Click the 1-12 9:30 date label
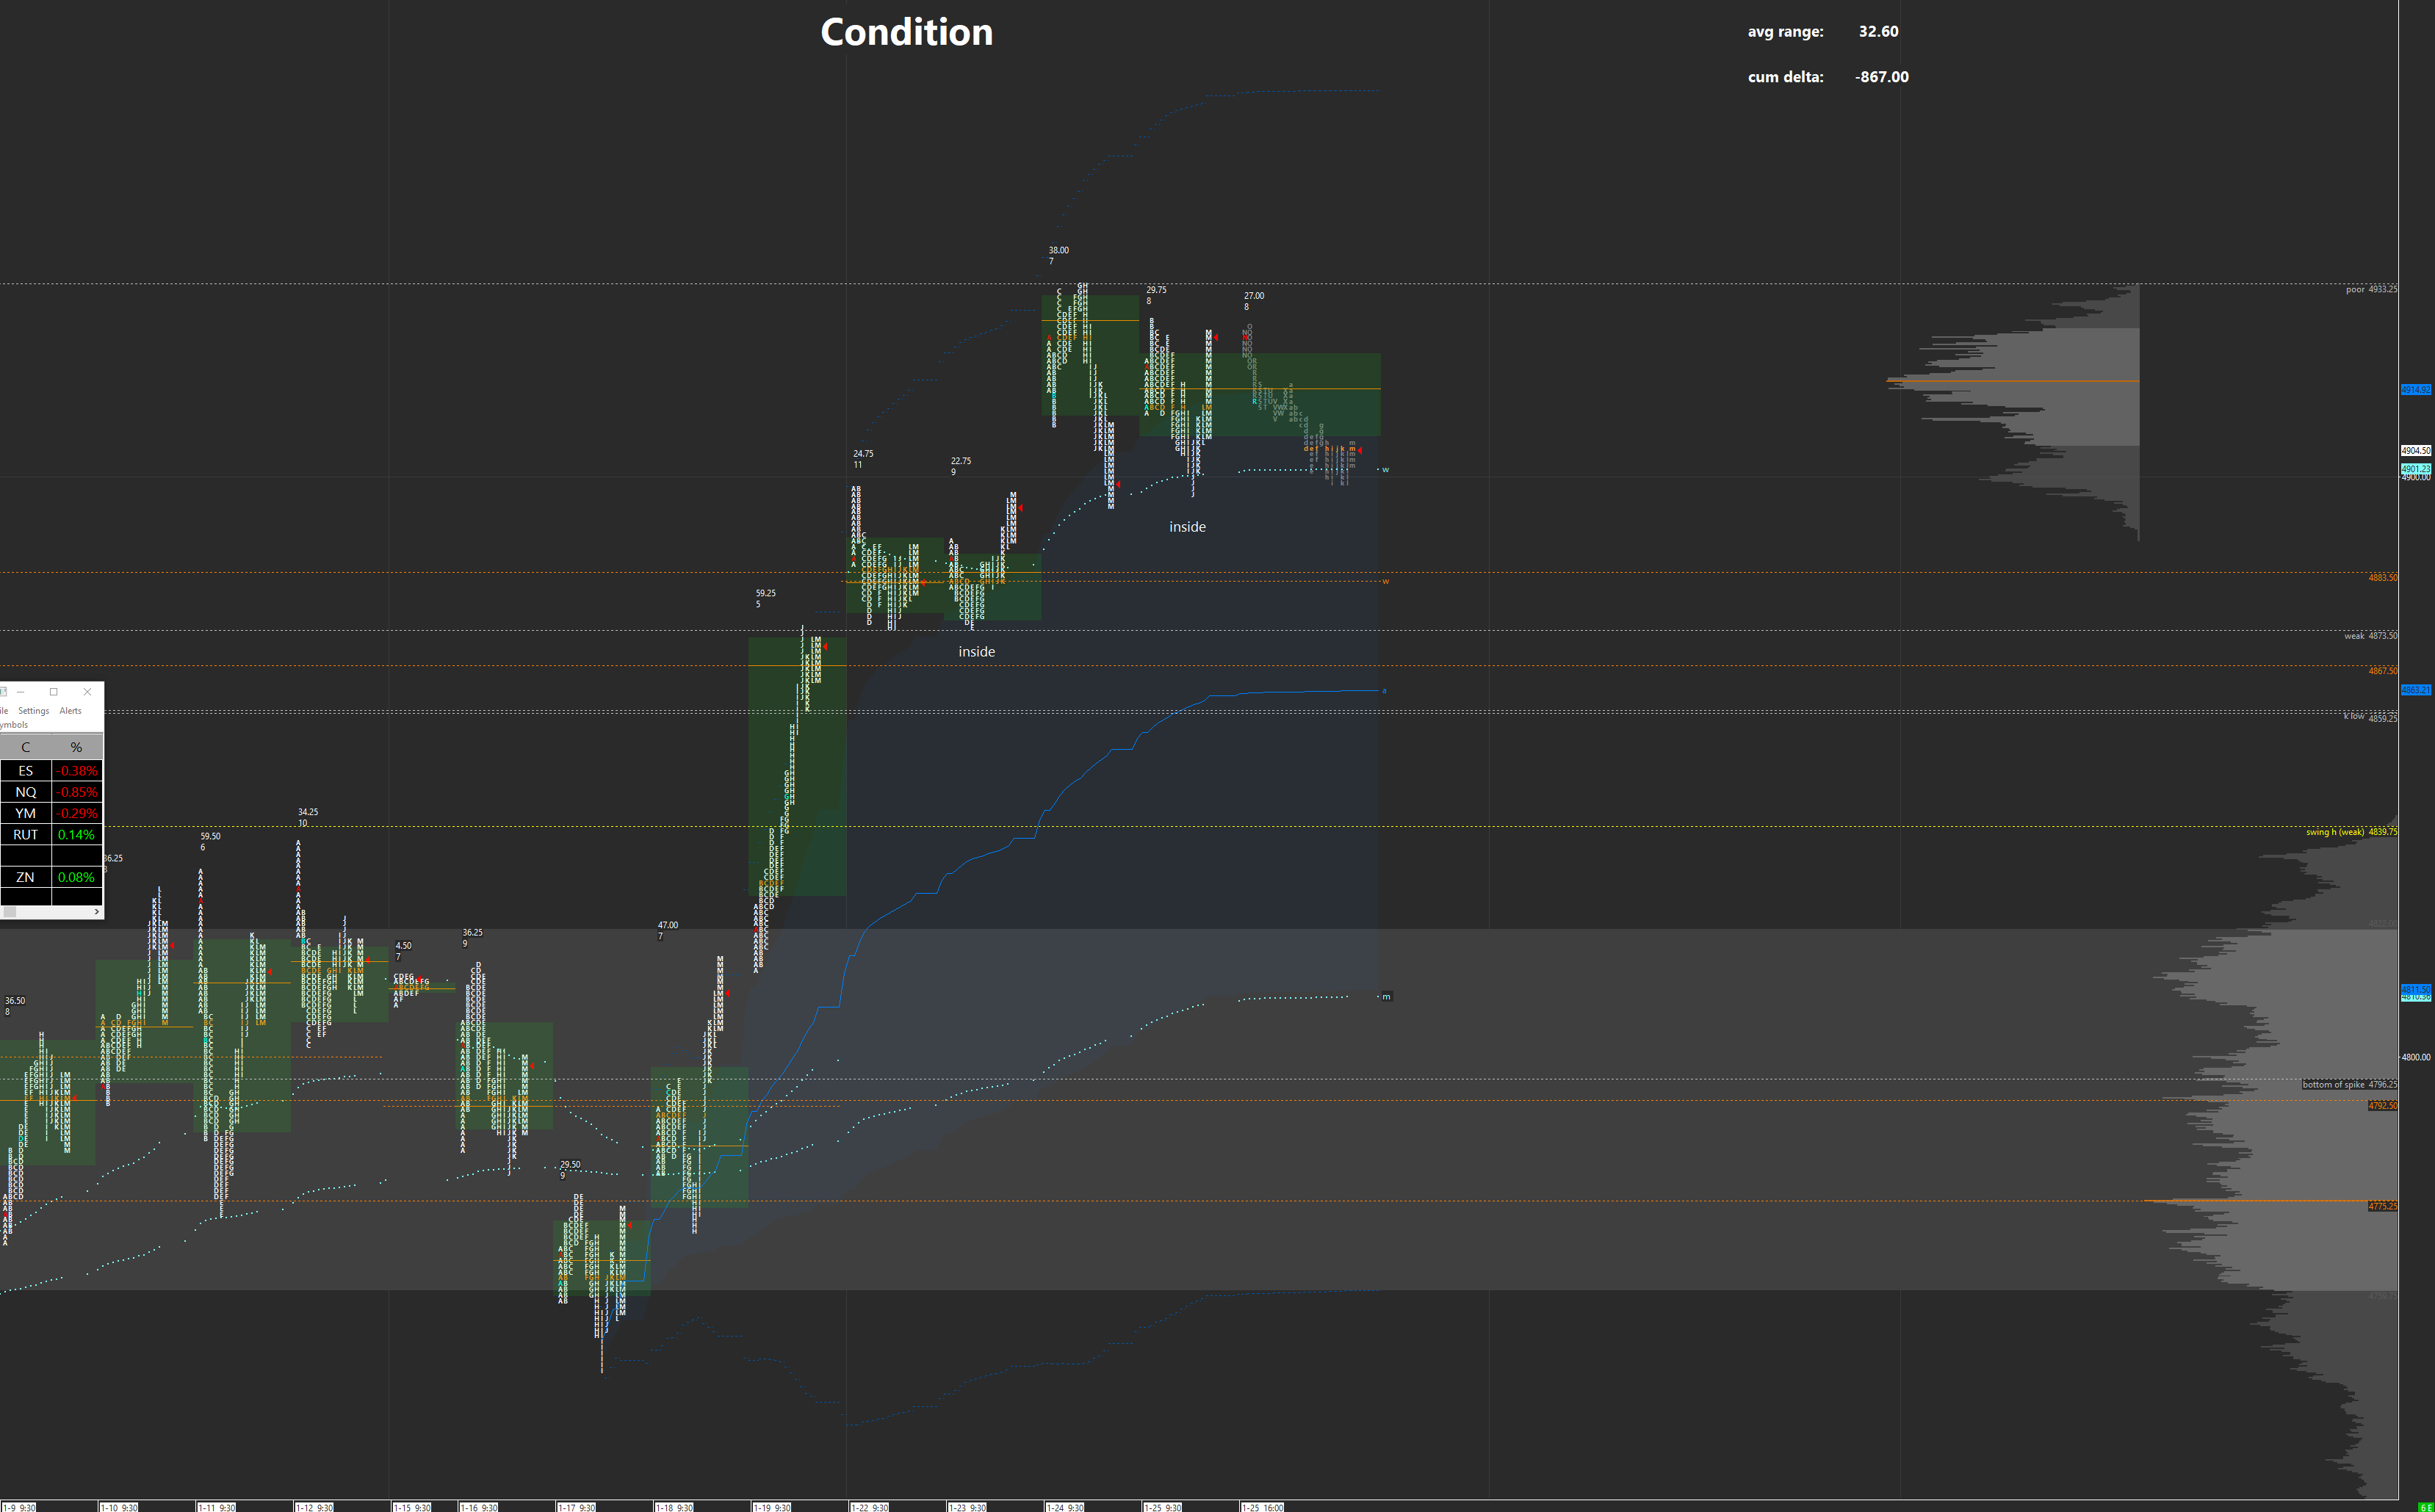Image resolution: width=2435 pixels, height=1512 pixels. pyautogui.click(x=314, y=1507)
